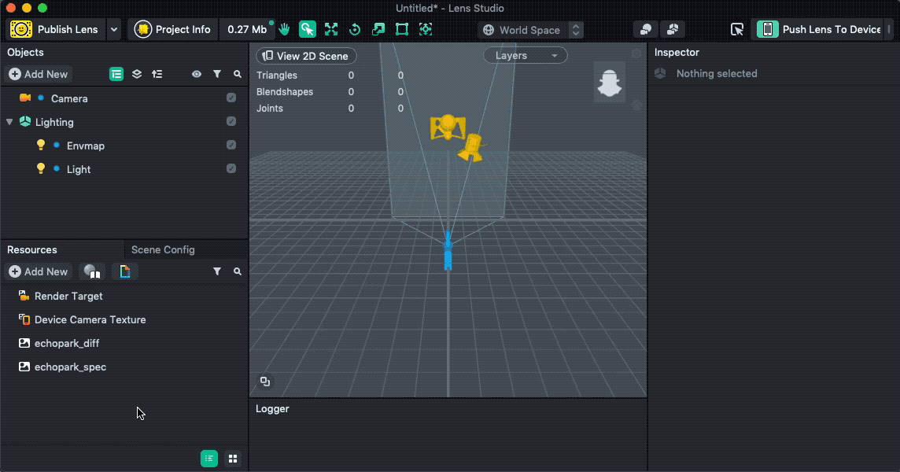This screenshot has width=900, height=472.
Task: Activate the Select arrow tool
Action: [308, 29]
